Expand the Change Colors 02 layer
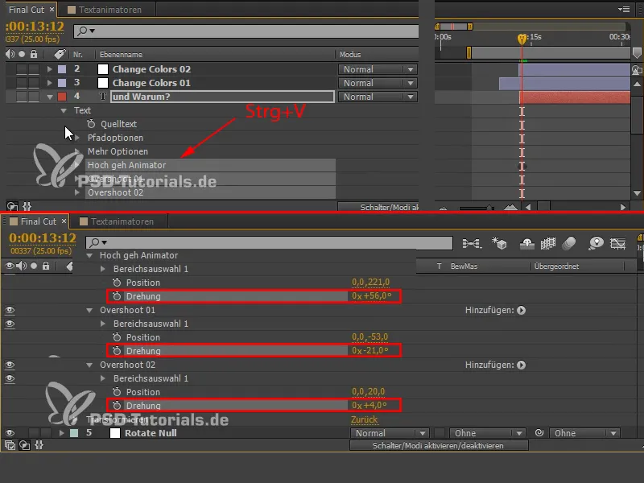 50,69
